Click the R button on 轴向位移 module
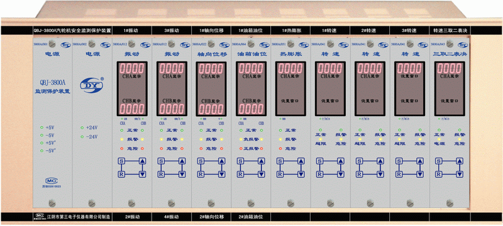Screen dimensions: 503x226 point(201,174)
